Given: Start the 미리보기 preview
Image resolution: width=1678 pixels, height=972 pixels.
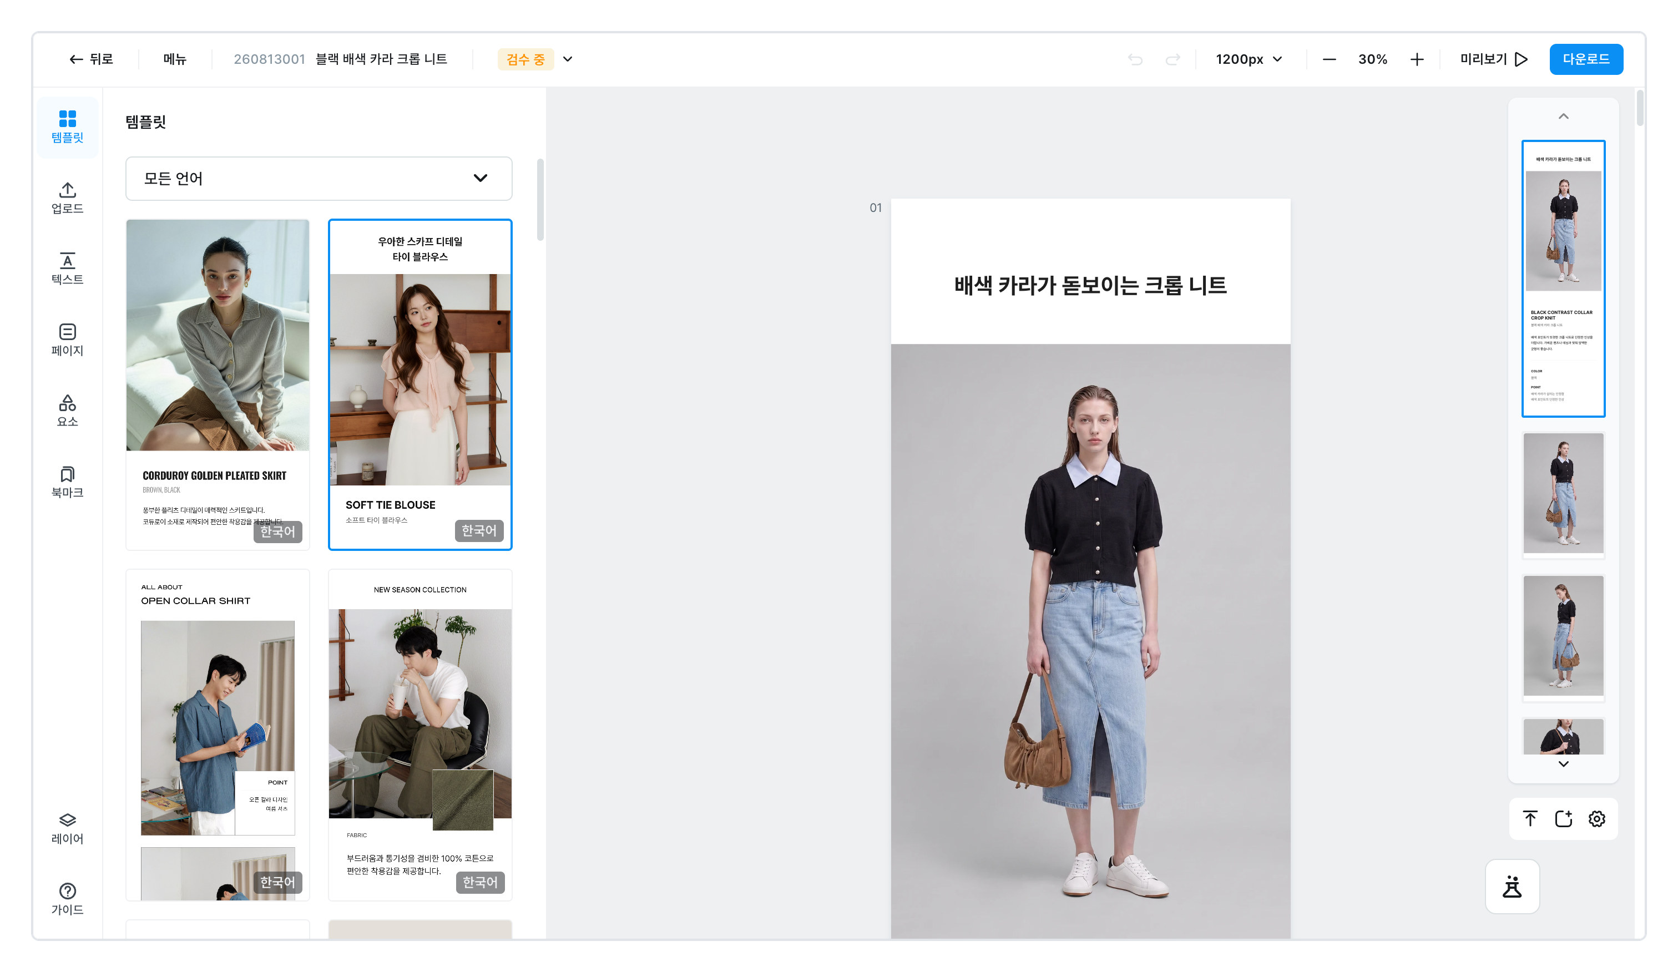Looking at the screenshot, I should pyautogui.click(x=1493, y=59).
